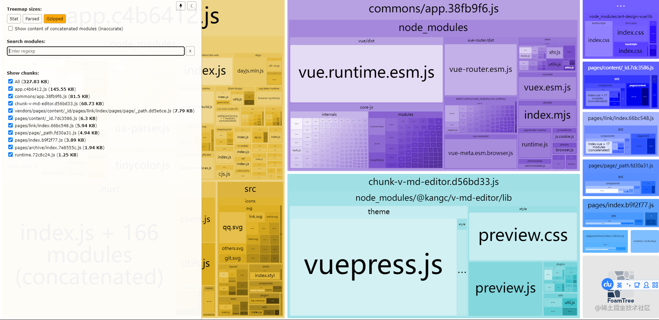Toggle the app.c4b6412.js chunk checkbox
The width and height of the screenshot is (659, 320).
pos(11,89)
